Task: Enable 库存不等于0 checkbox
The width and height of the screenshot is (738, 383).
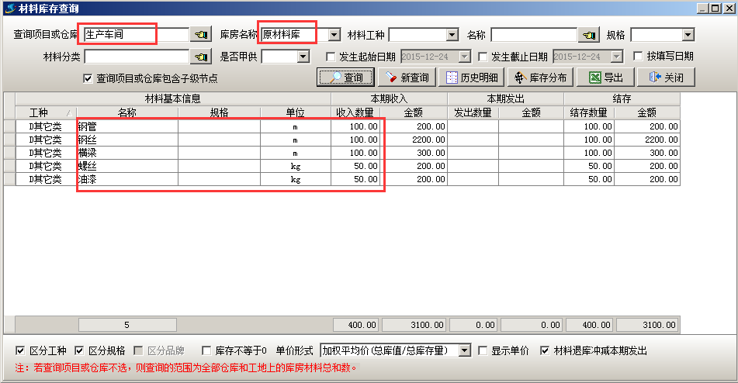Action: click(206, 350)
